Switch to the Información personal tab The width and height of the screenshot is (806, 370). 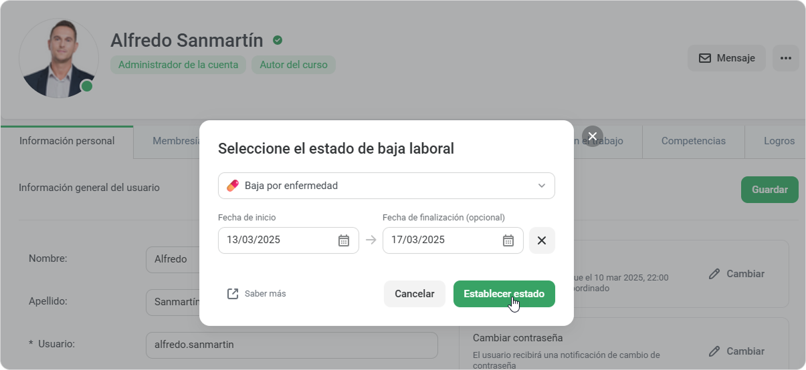[67, 141]
